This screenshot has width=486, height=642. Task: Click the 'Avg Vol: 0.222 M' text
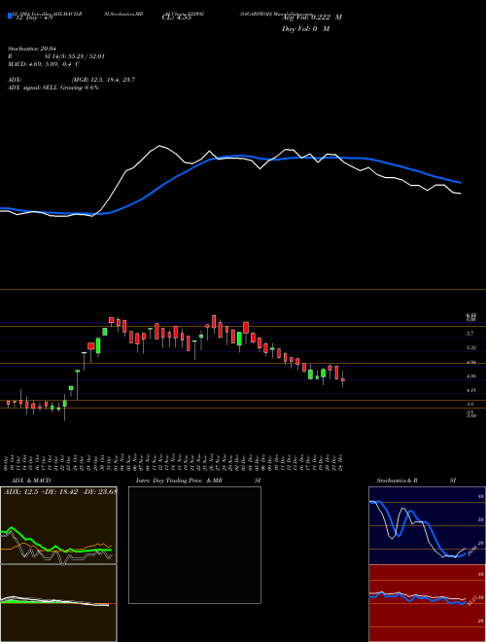pyautogui.click(x=312, y=18)
